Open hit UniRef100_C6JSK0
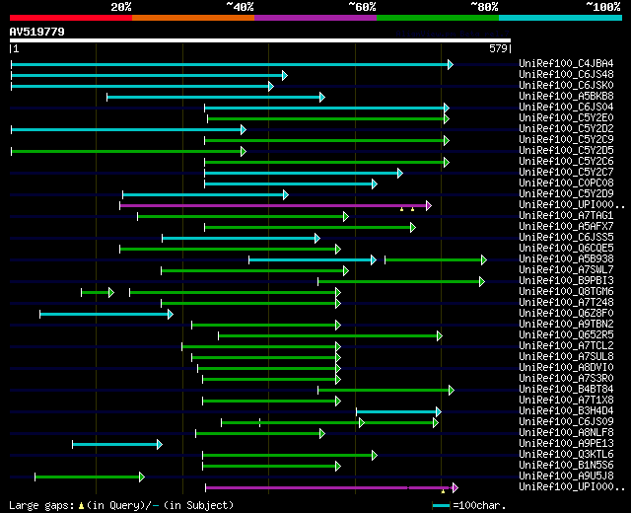 (x=566, y=86)
